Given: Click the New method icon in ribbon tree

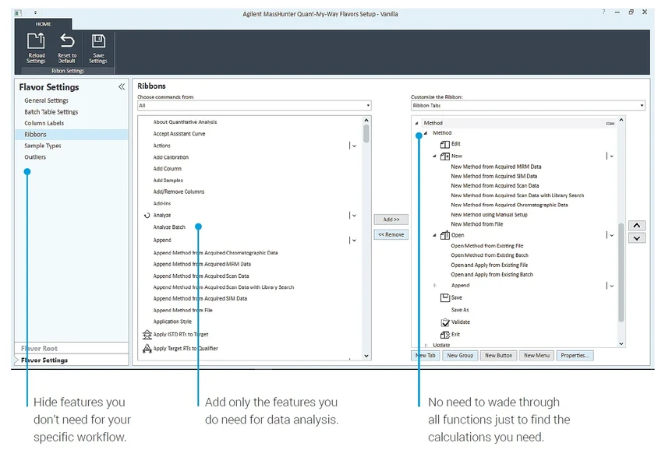Looking at the screenshot, I should click(x=445, y=156).
